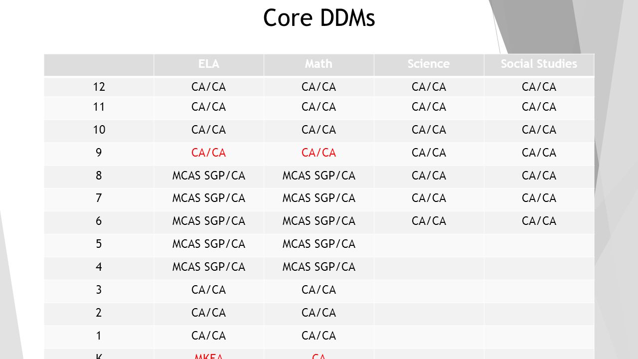Click the Core DDMs slide title

pyautogui.click(x=319, y=18)
